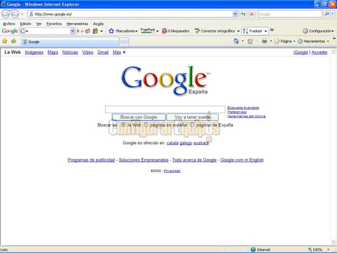Open zoom level 100% control
This screenshot has height=253, width=337.
pyautogui.click(x=319, y=250)
